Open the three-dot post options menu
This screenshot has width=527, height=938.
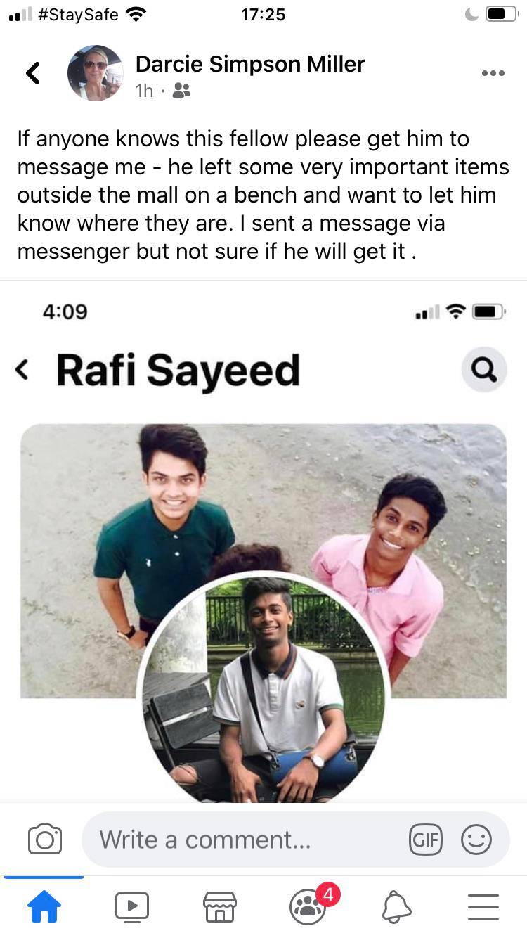coord(493,73)
